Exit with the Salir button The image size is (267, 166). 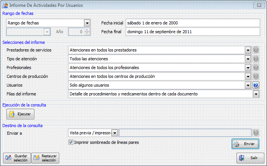250,158
